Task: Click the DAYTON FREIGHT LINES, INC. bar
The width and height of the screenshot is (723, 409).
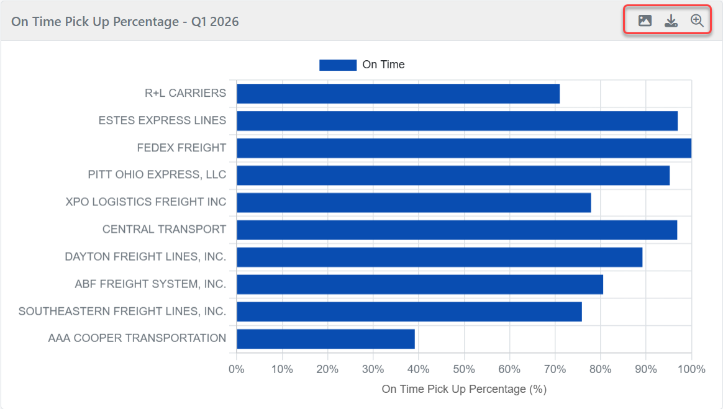Action: 439,257
